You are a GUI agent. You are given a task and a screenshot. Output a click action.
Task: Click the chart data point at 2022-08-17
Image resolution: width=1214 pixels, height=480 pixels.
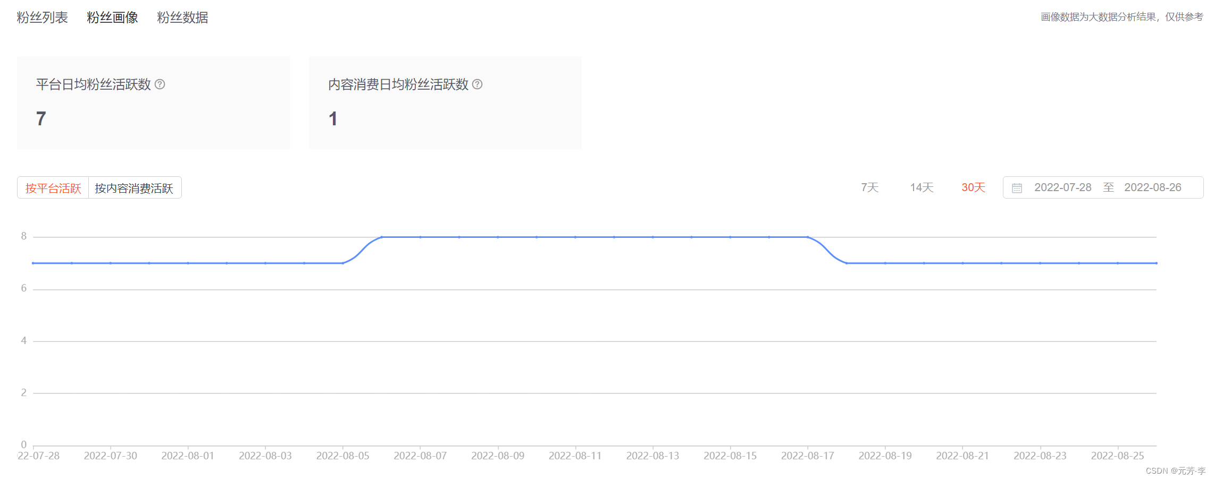point(807,237)
